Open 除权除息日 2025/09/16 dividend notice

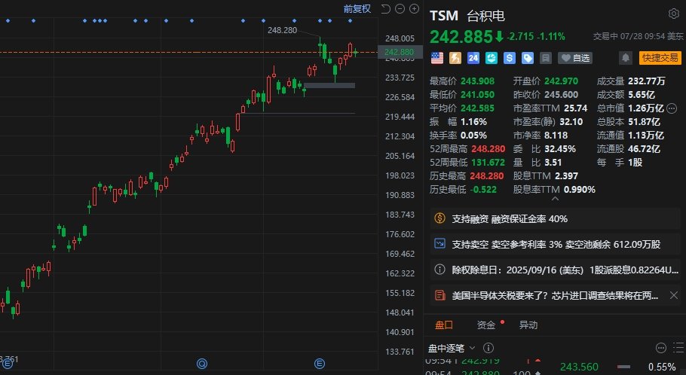pos(555,270)
